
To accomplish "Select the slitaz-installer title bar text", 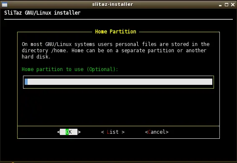I will (x=113, y=4).
